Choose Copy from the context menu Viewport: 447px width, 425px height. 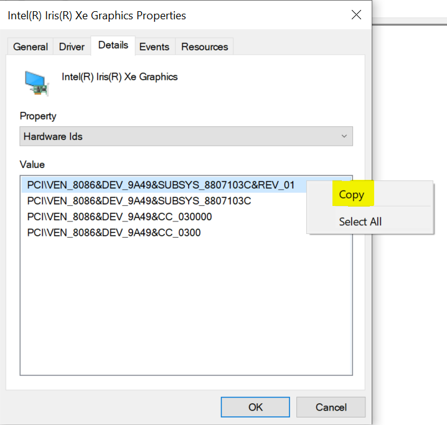pos(370,195)
